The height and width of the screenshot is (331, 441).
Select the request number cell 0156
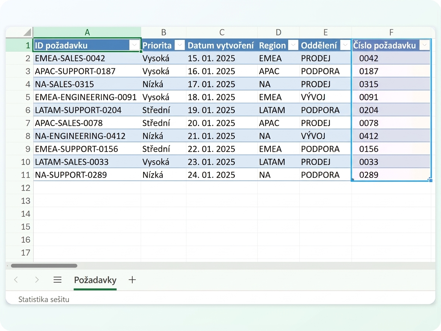pos(391,149)
